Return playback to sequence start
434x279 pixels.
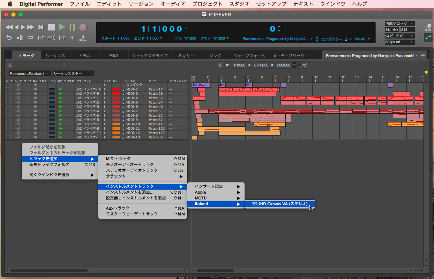click(x=41, y=27)
